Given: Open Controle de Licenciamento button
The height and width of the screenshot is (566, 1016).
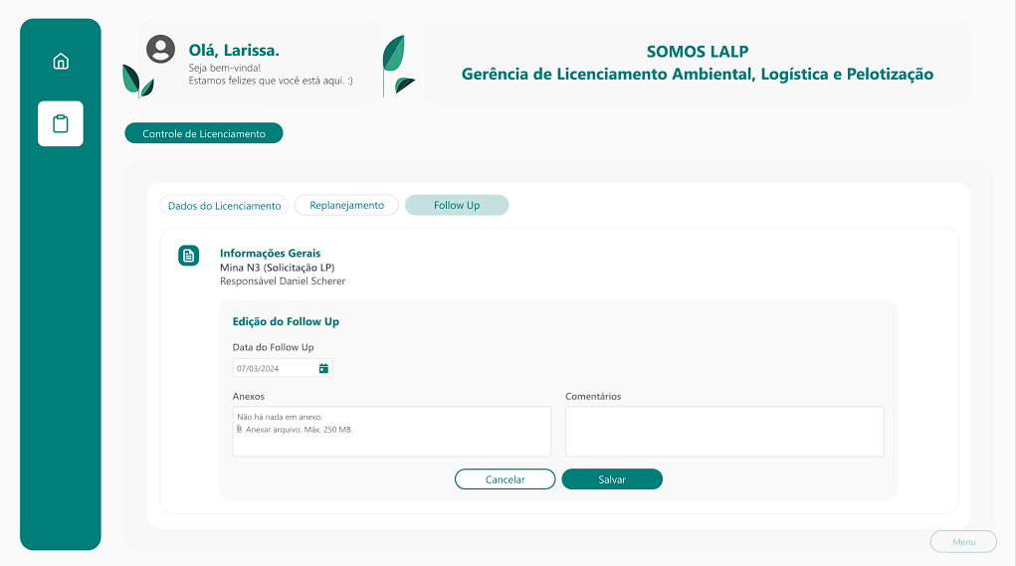Looking at the screenshot, I should click(203, 133).
